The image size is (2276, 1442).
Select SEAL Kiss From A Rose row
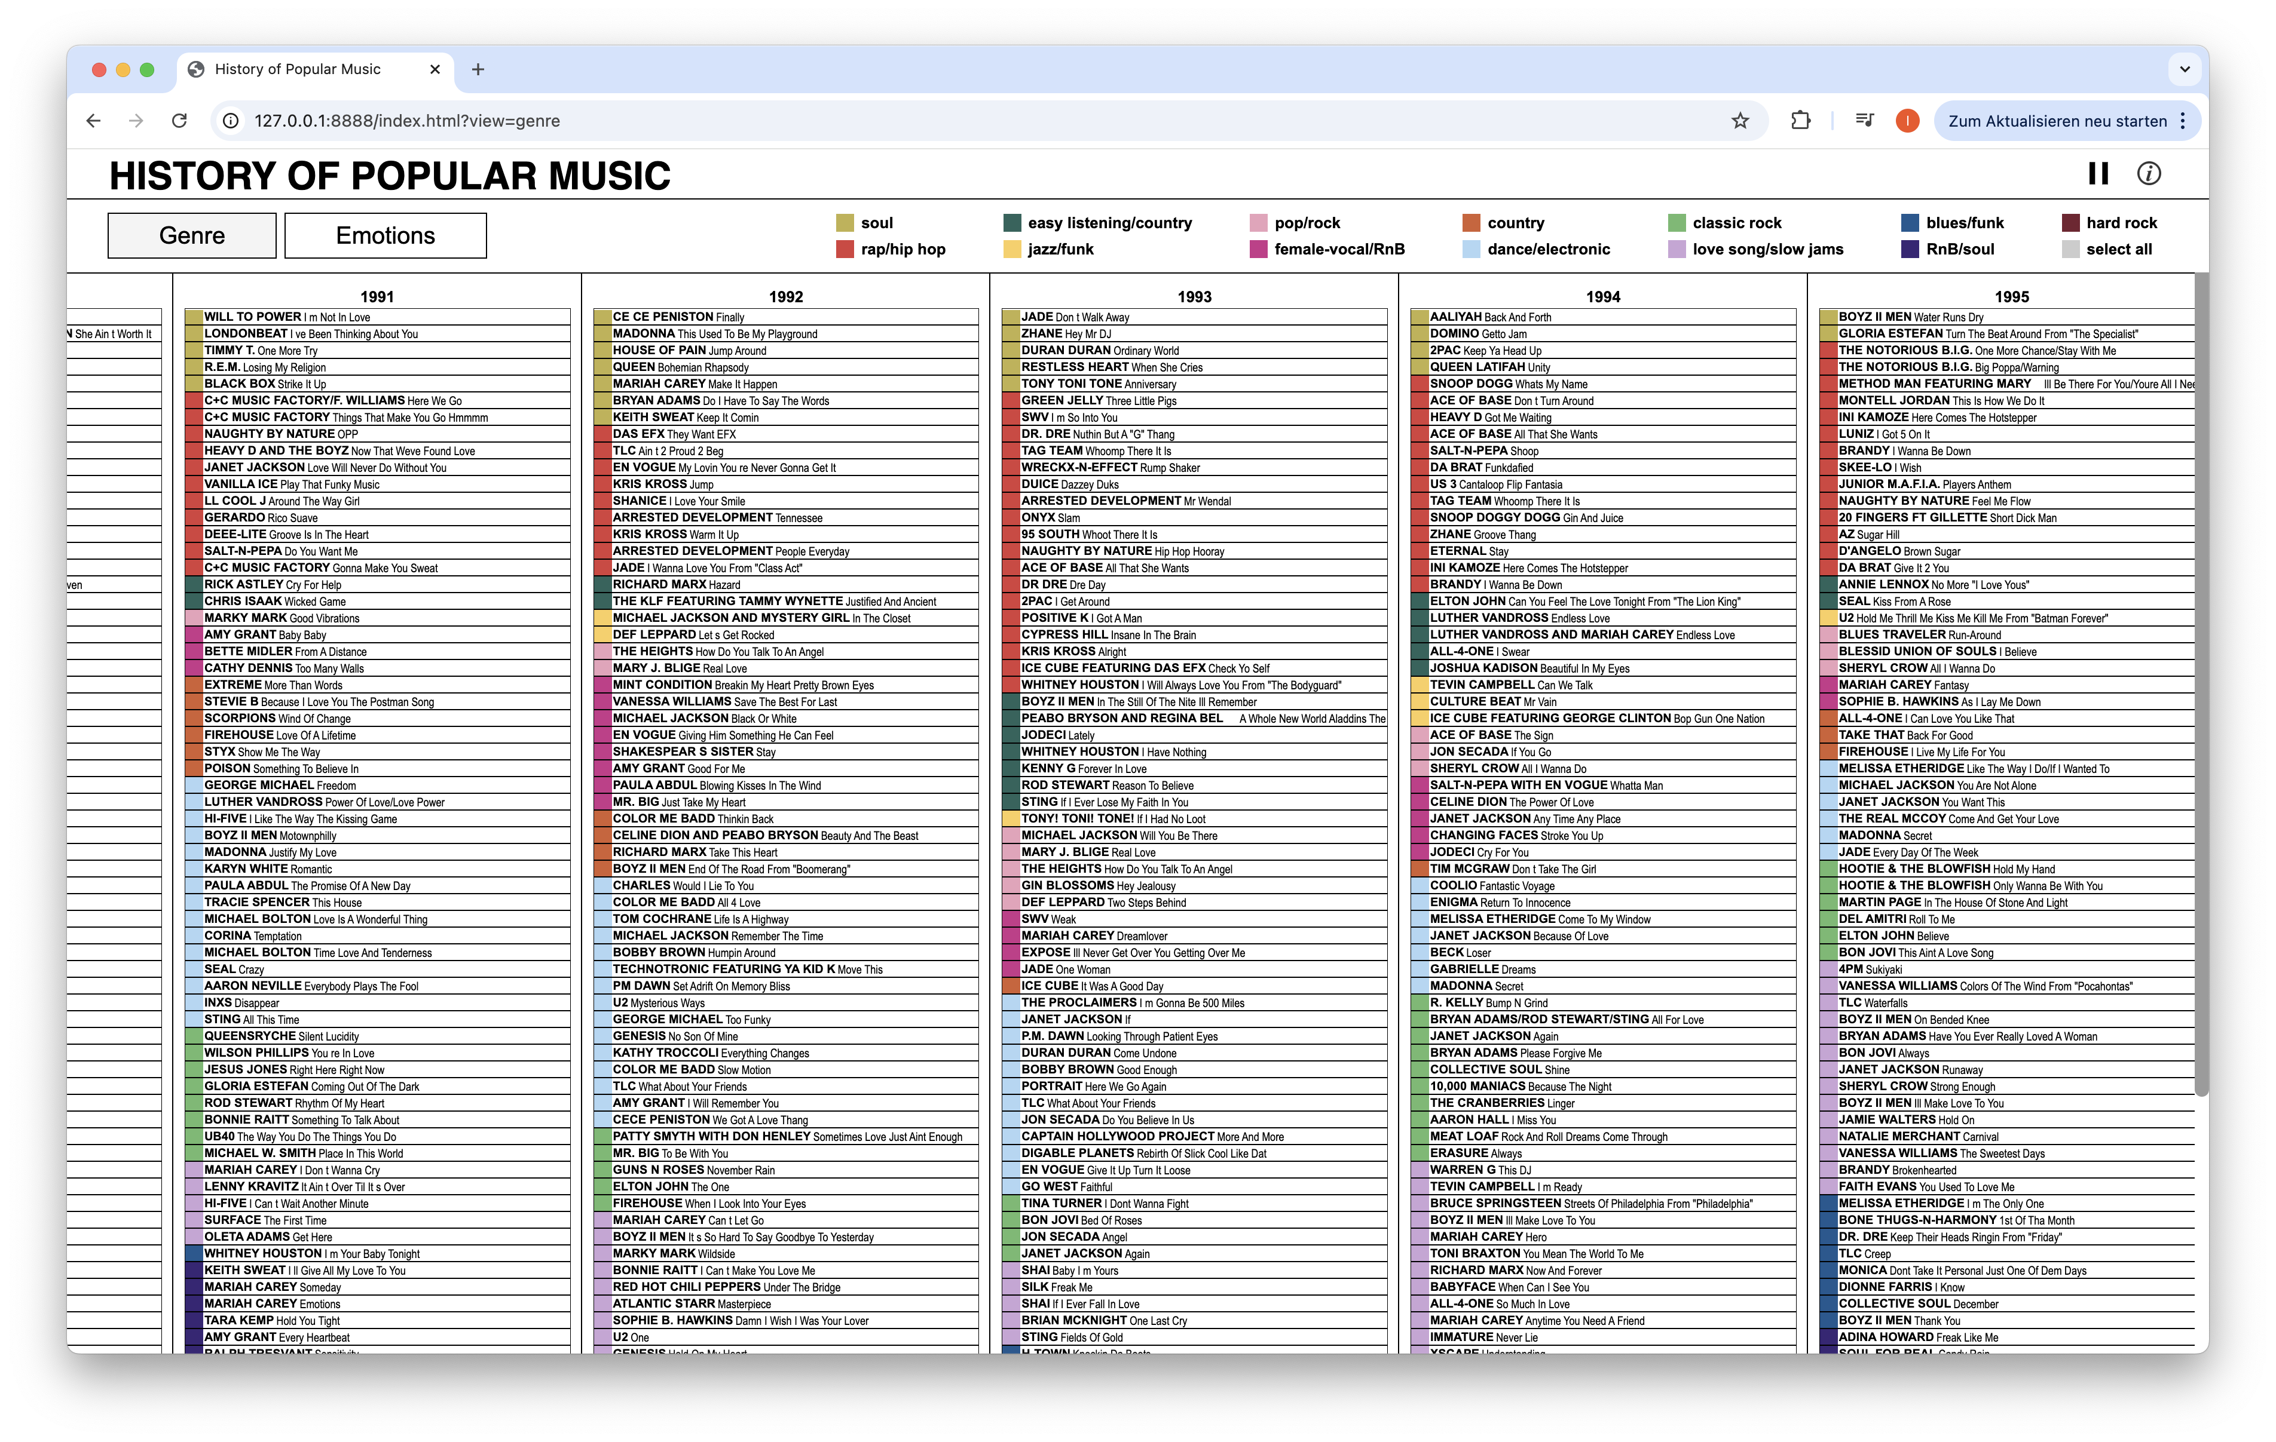(x=2008, y=602)
